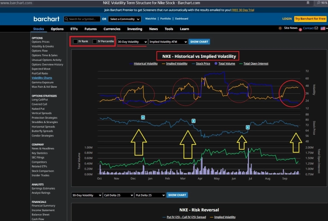The width and height of the screenshot is (328, 221).
Task: Click the FREE 30 Day Trial link
Action: click(243, 9)
